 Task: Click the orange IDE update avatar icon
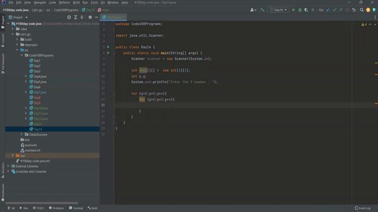pyautogui.click(x=368, y=10)
